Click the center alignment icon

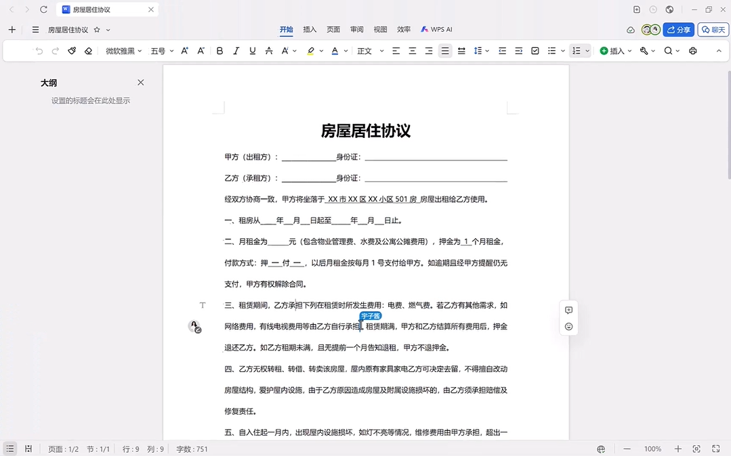412,51
